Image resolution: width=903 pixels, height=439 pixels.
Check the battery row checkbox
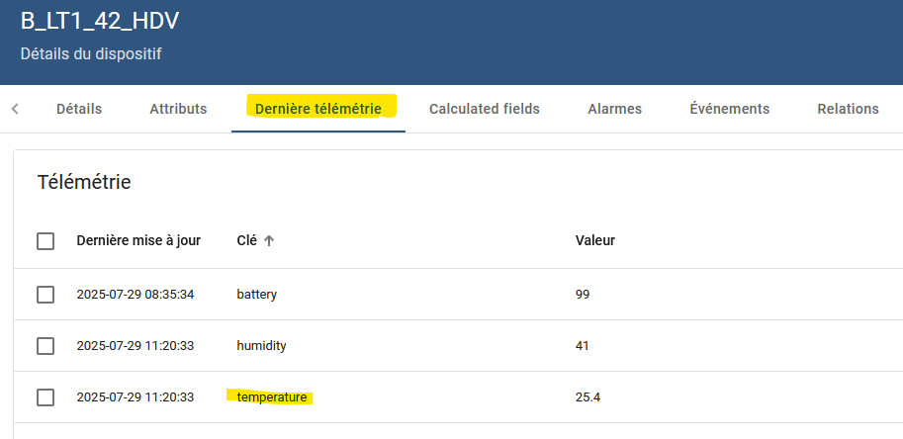[45, 295]
